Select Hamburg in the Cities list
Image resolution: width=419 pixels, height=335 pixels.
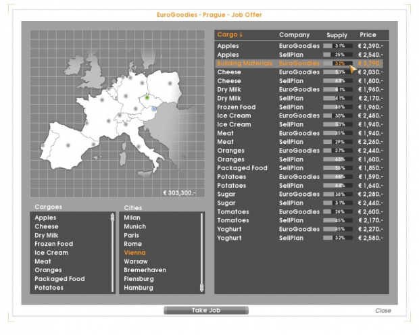click(137, 288)
